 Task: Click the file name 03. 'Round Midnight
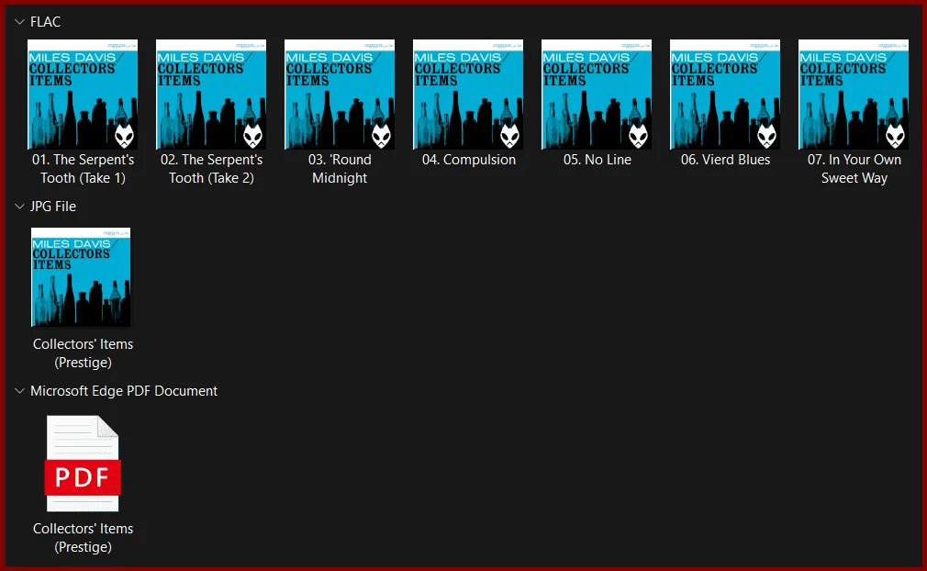340,169
